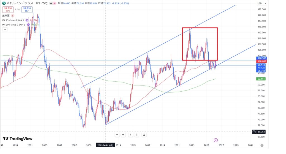Select the MA 200 close indicator label
286x154 pixels.
[14, 25]
